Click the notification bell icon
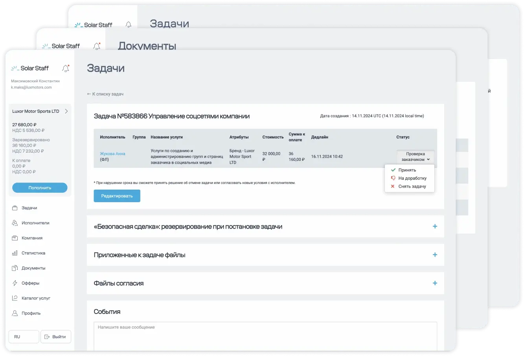Screen dimensions: 524x356 pyautogui.click(x=66, y=68)
